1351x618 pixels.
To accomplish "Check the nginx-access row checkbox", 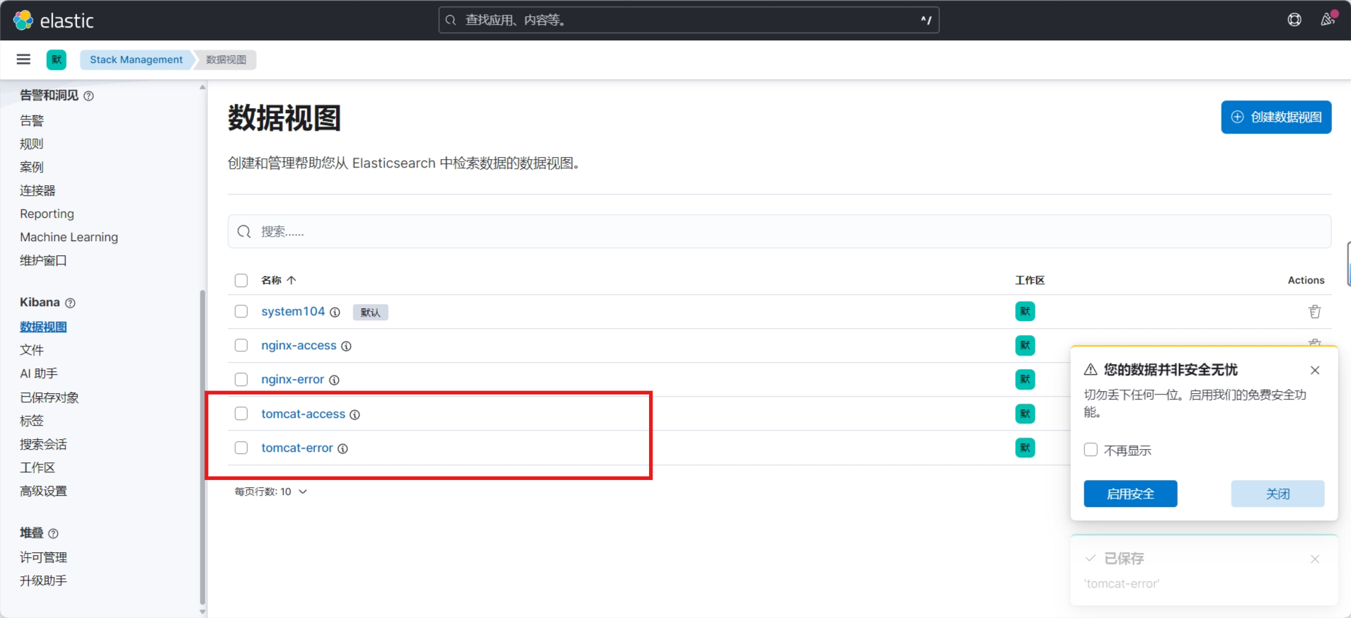I will point(241,346).
